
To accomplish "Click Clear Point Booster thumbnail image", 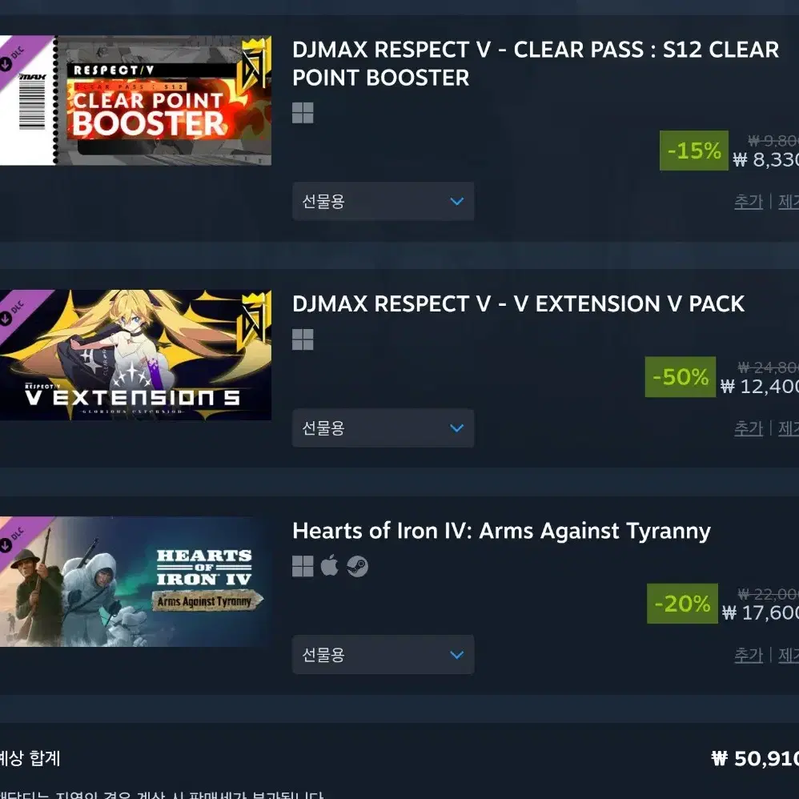I will 135,100.
